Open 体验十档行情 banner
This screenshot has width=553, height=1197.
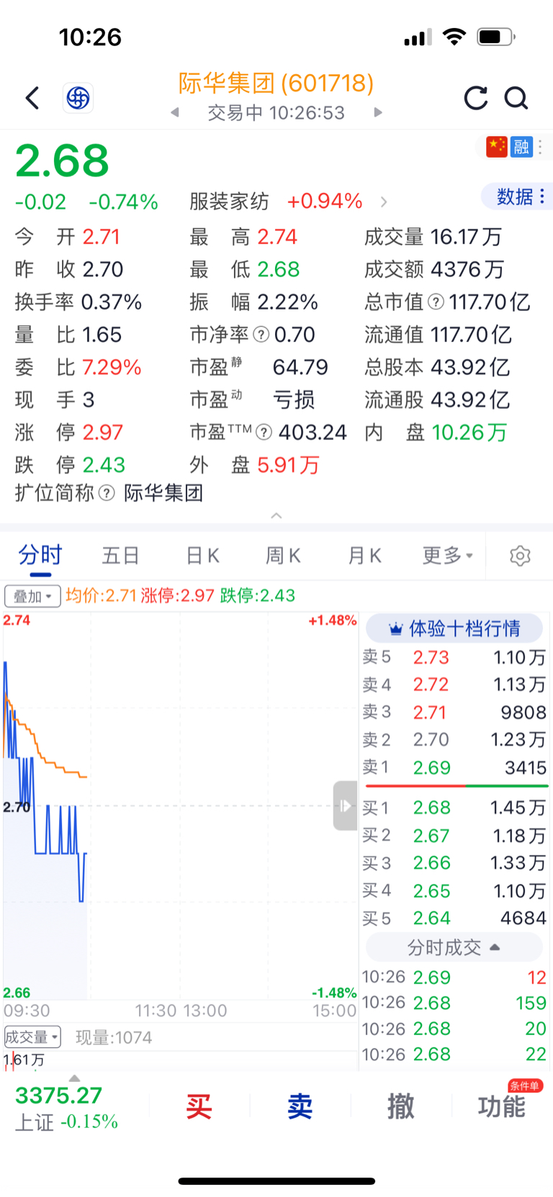(x=454, y=628)
